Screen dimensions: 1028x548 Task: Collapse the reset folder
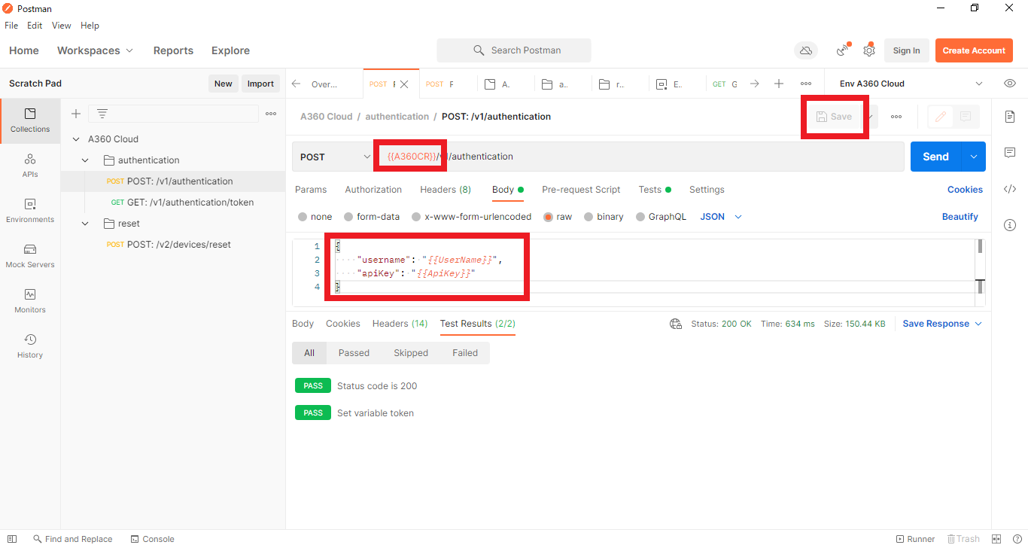pos(85,224)
